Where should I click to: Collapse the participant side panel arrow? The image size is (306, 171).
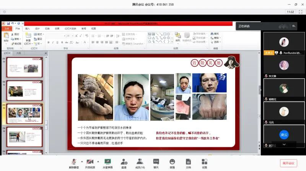(x=260, y=90)
